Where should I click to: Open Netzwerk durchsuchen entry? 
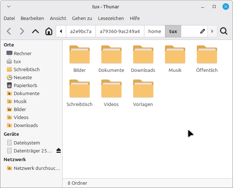point(37,168)
